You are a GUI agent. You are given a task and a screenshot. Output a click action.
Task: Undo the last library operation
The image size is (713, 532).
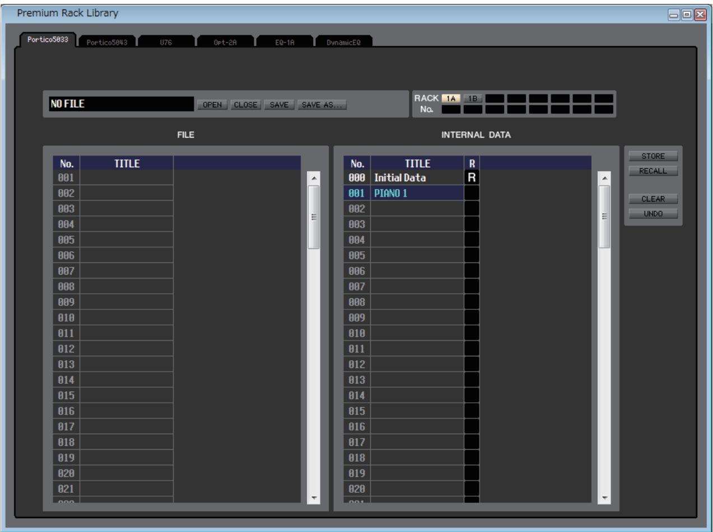[653, 213]
